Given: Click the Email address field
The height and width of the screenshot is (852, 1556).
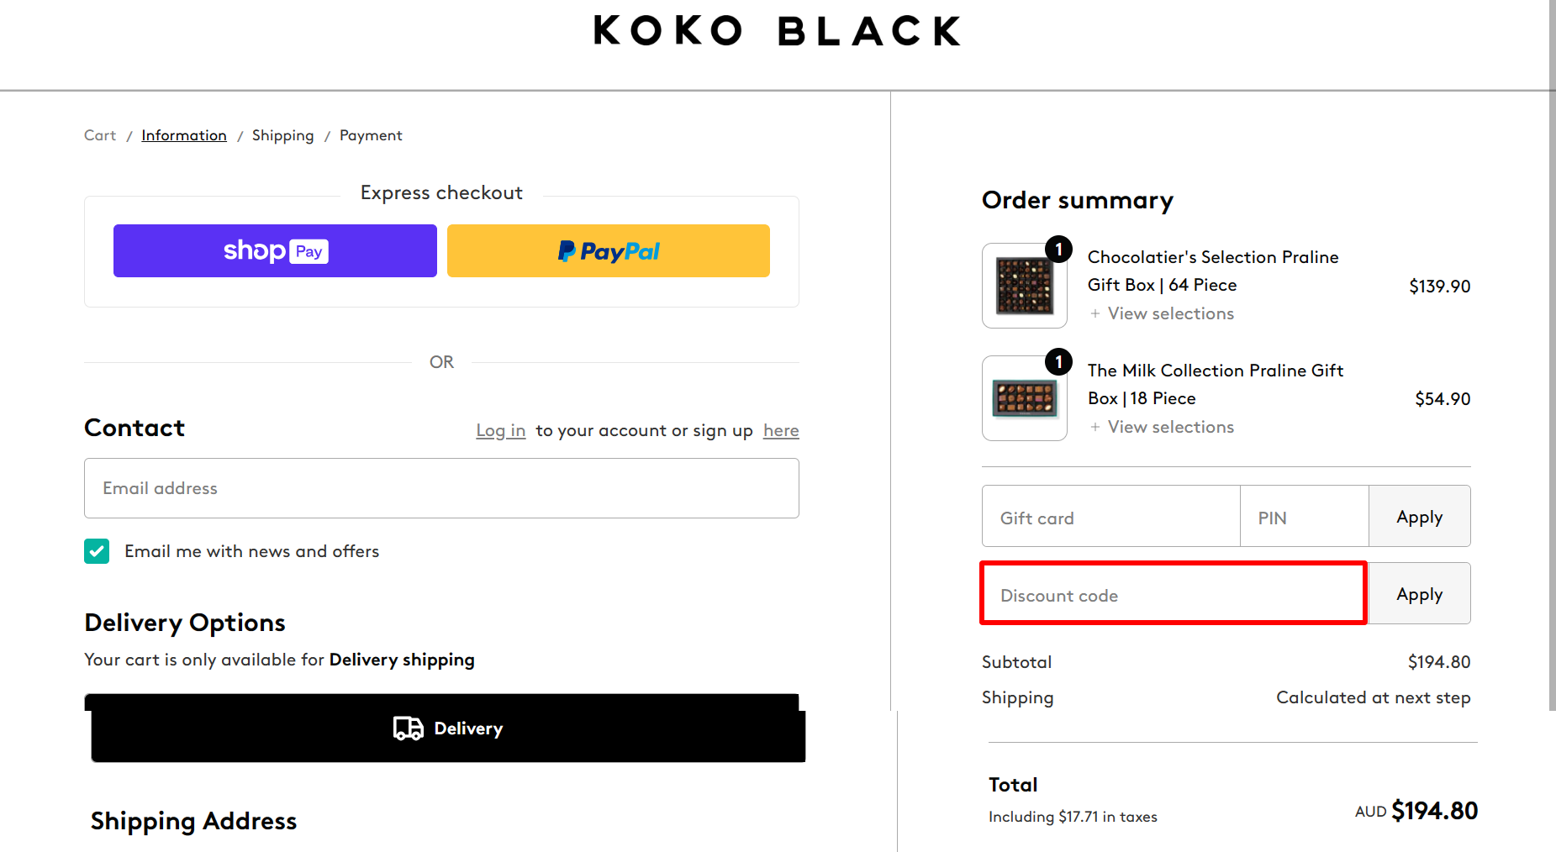Looking at the screenshot, I should tap(440, 488).
